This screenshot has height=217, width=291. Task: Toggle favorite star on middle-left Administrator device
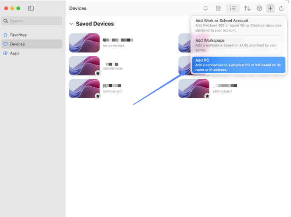[98, 73]
